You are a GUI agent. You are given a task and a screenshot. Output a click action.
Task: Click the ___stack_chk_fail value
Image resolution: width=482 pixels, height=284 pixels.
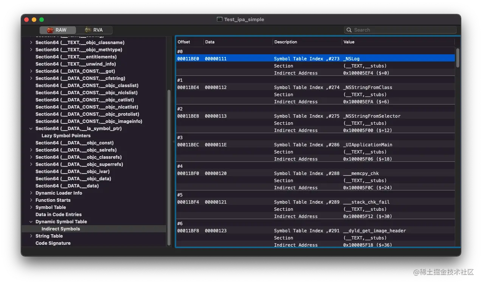tap(366, 202)
